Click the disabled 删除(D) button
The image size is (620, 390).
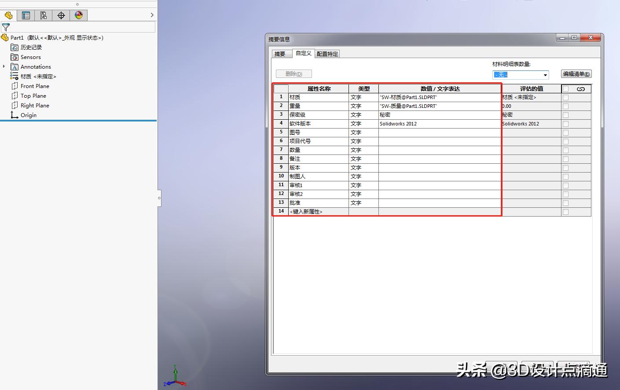coord(293,74)
